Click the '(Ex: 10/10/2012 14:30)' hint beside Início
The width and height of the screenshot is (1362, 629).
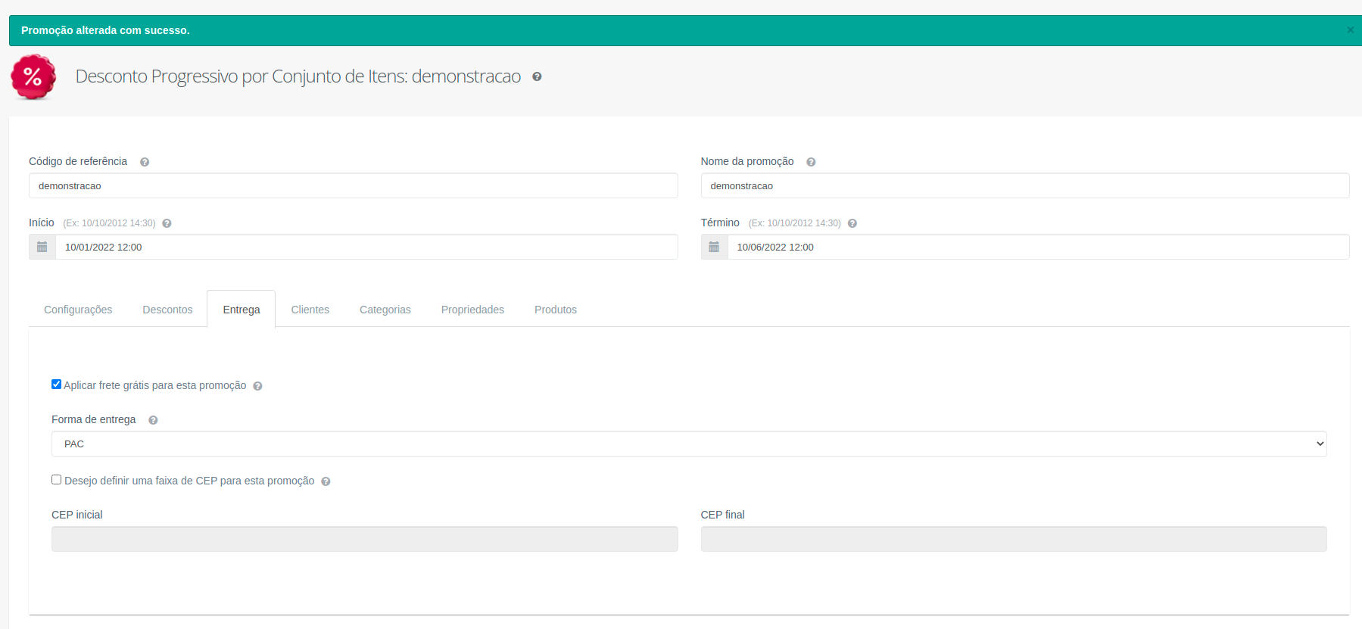[109, 223]
